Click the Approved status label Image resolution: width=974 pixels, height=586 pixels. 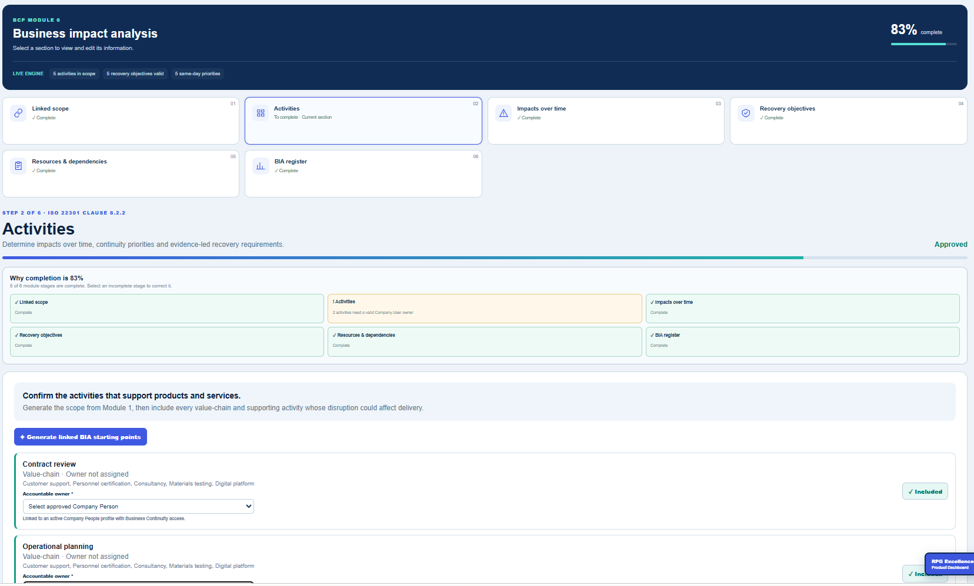pos(950,245)
